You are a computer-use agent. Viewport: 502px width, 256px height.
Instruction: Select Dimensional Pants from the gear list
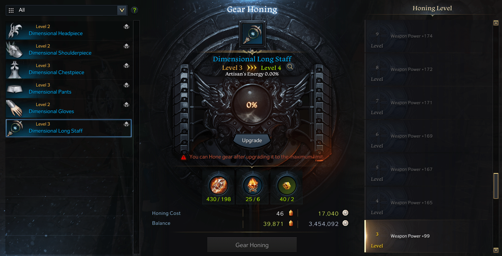[69, 89]
